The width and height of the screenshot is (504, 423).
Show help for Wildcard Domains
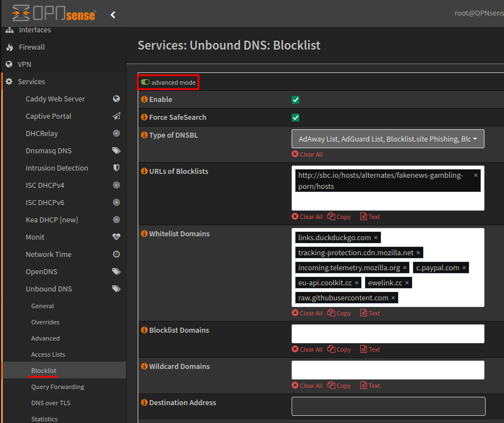pyautogui.click(x=144, y=366)
